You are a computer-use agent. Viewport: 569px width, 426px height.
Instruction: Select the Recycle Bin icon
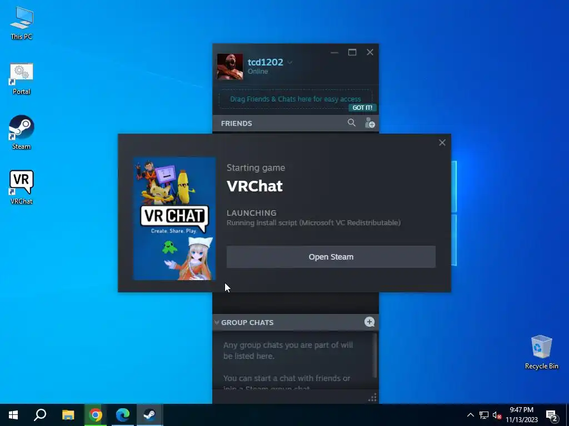pos(541,352)
